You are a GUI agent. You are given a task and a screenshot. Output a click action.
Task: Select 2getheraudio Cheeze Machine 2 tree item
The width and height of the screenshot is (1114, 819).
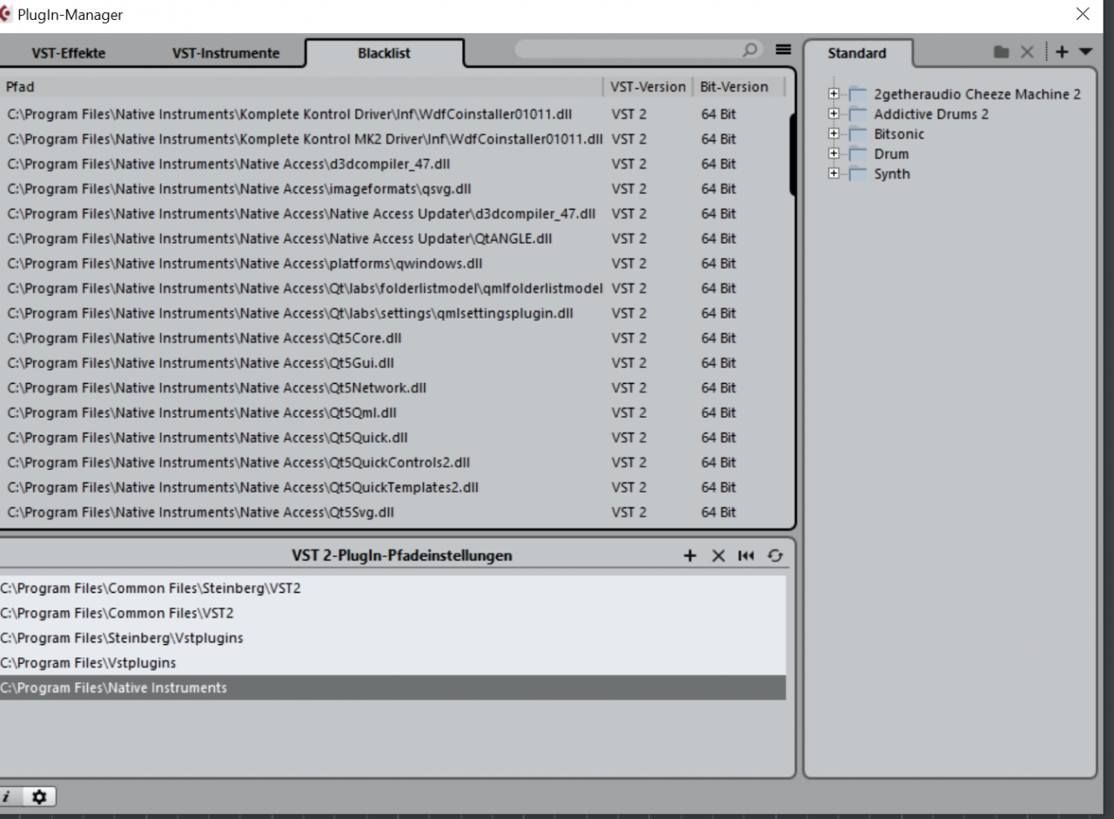977,94
